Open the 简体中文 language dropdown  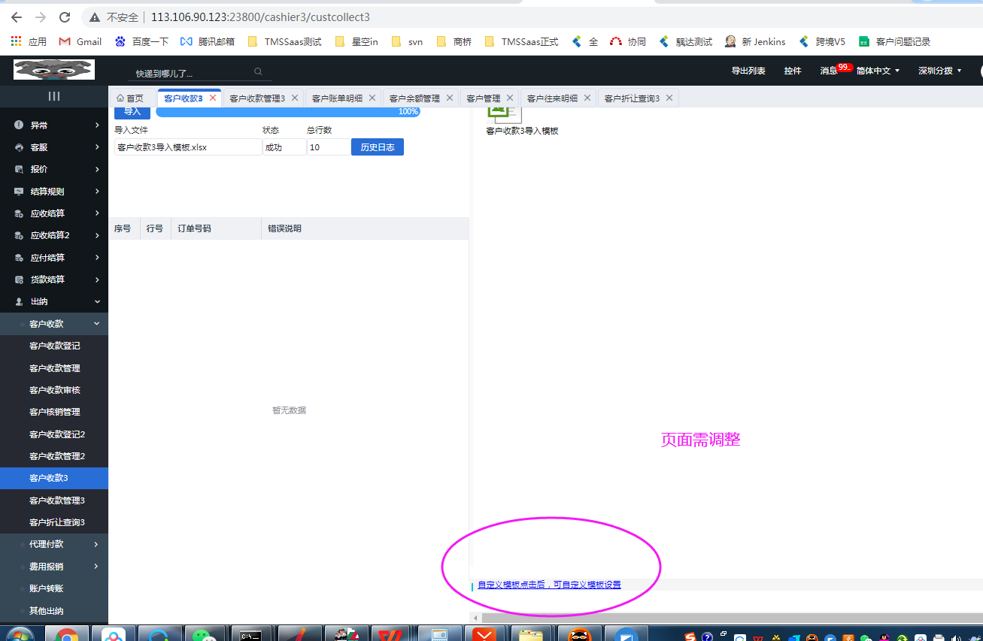878,71
